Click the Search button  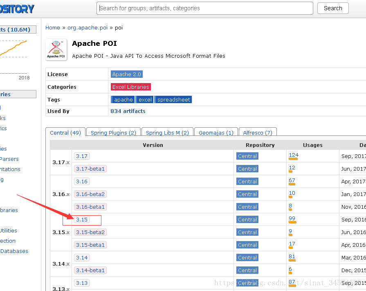[x=333, y=9]
